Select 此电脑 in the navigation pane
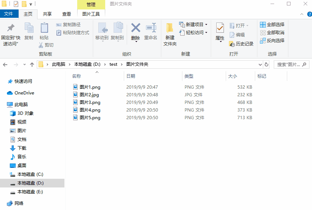Viewport: 312px width, 210px height. tap(17, 104)
